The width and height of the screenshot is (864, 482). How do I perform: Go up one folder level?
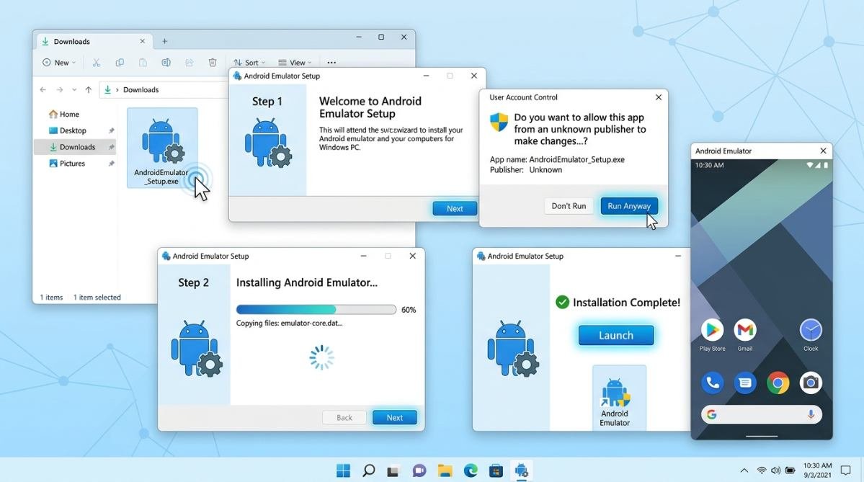88,90
